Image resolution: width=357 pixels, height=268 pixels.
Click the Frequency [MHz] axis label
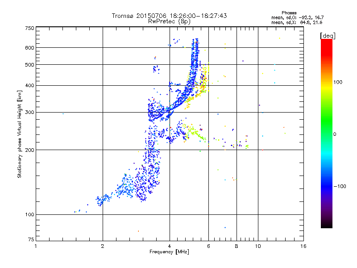[x=169, y=252]
